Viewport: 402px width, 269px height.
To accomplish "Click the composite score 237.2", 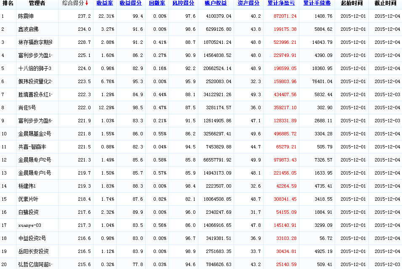I will [x=84, y=16].
